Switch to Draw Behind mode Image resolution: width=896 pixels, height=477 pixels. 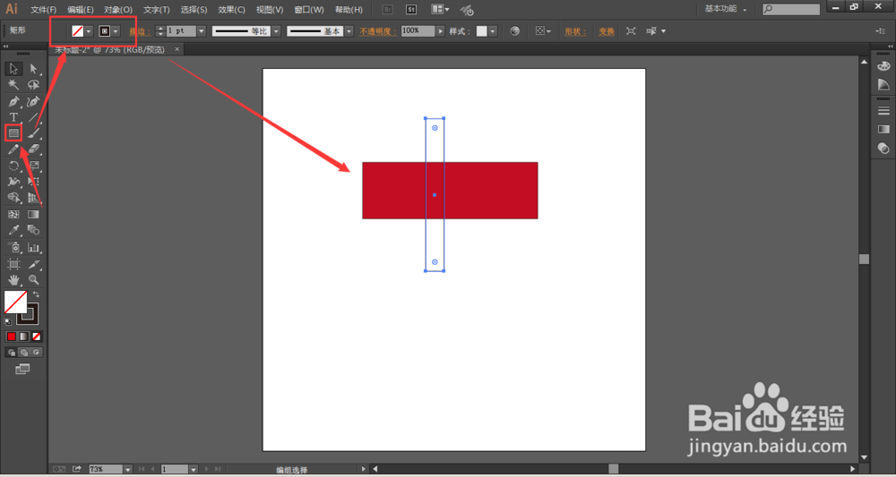24,353
